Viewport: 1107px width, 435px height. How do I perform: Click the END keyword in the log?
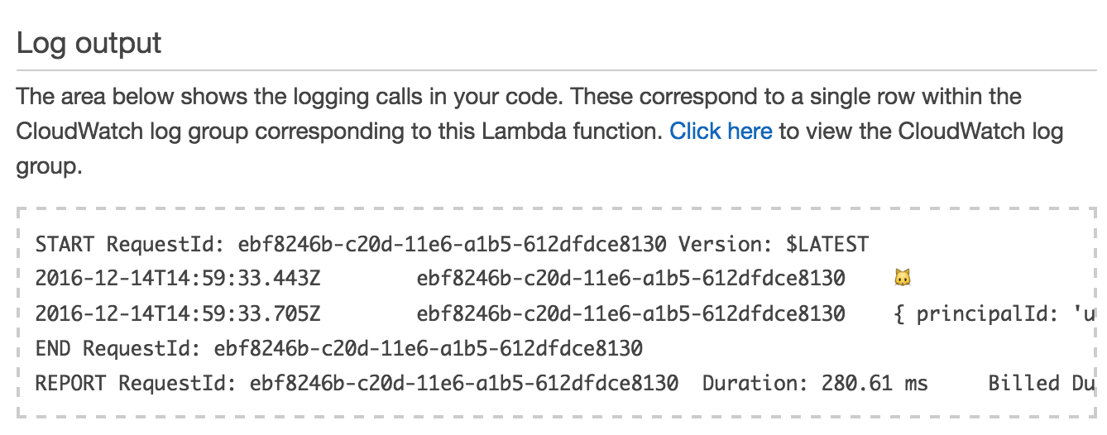(53, 348)
